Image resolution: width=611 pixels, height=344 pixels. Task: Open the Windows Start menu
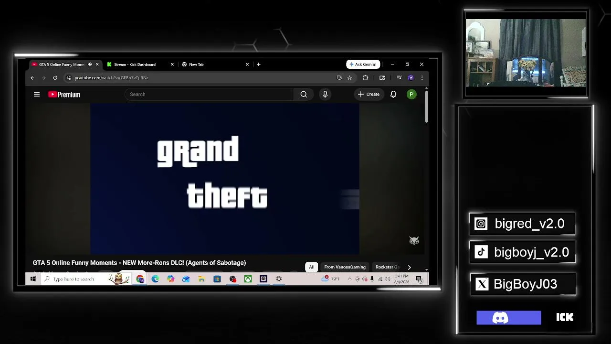click(x=33, y=279)
